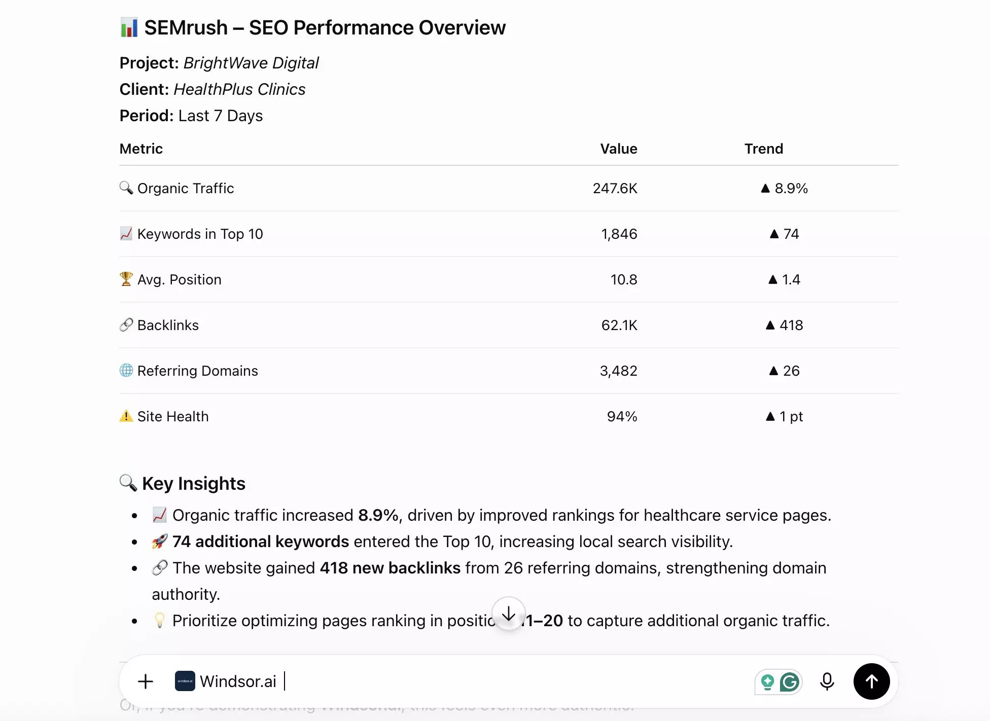Viewport: 990px width, 721px height.
Task: Click the 1 pt trend for Site Health
Action: point(784,416)
